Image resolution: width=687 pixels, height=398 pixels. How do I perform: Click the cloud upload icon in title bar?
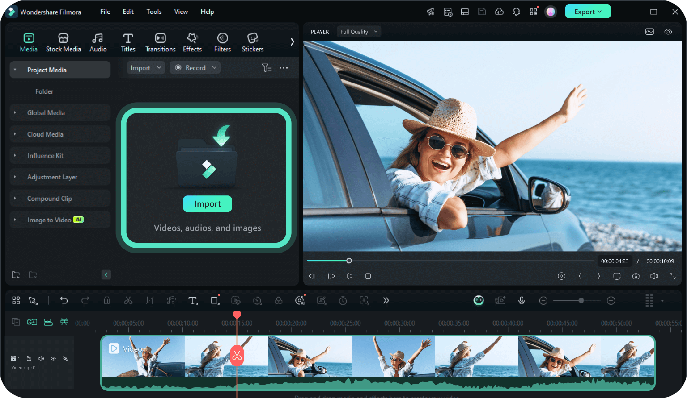tap(499, 12)
